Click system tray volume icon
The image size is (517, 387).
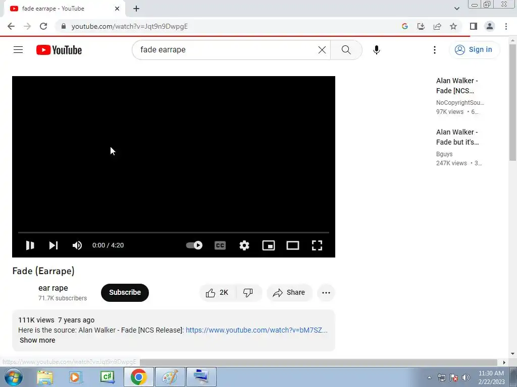point(466,377)
